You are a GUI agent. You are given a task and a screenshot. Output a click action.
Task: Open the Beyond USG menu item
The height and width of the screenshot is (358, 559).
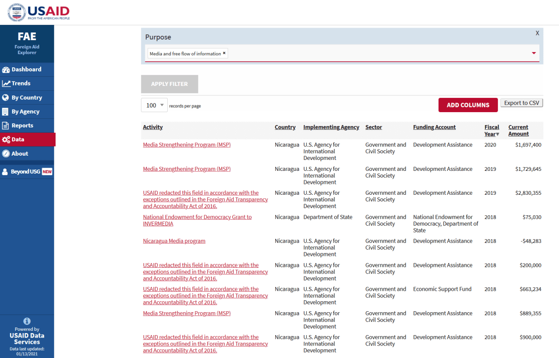pos(27,172)
